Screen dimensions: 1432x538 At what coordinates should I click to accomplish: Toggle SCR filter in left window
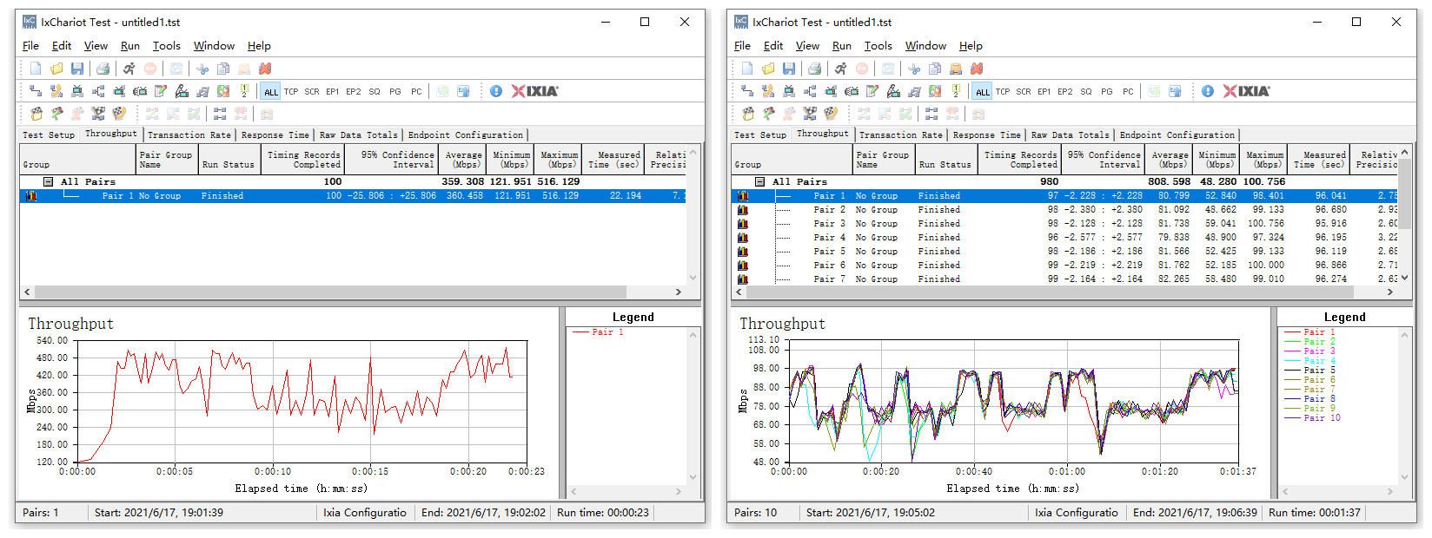click(312, 92)
